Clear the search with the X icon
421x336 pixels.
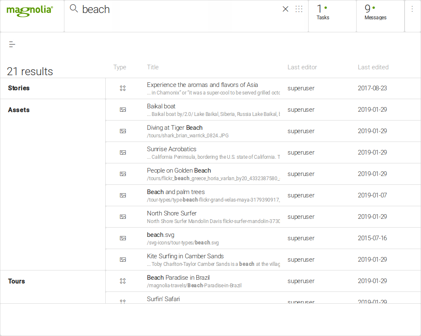(285, 9)
